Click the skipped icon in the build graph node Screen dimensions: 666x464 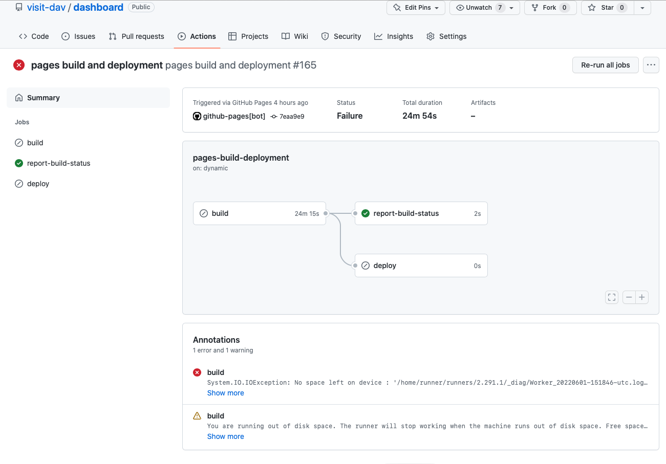click(203, 213)
